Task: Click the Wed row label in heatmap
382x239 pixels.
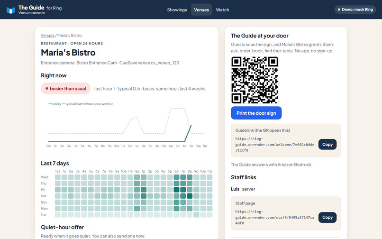Action: click(x=45, y=177)
